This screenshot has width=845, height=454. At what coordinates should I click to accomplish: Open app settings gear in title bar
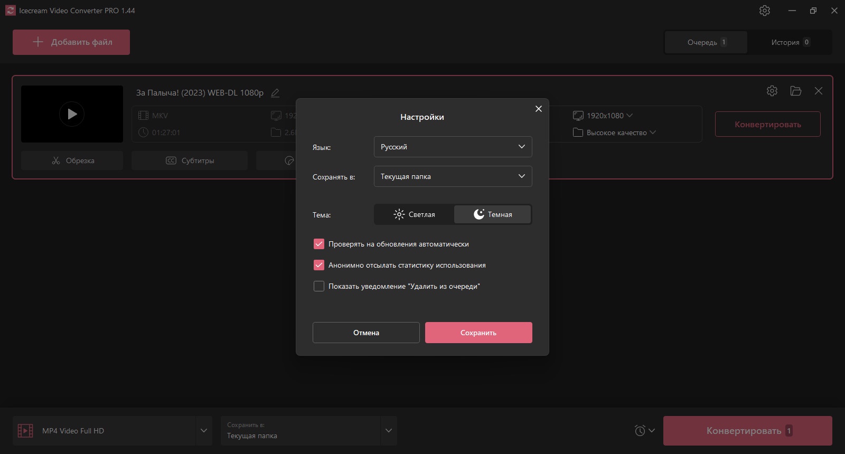click(x=765, y=11)
